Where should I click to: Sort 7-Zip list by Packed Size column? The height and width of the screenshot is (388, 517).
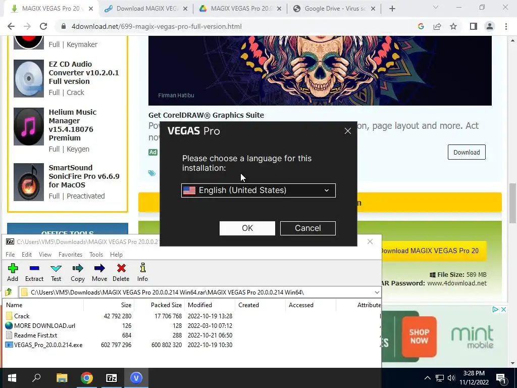160,305
